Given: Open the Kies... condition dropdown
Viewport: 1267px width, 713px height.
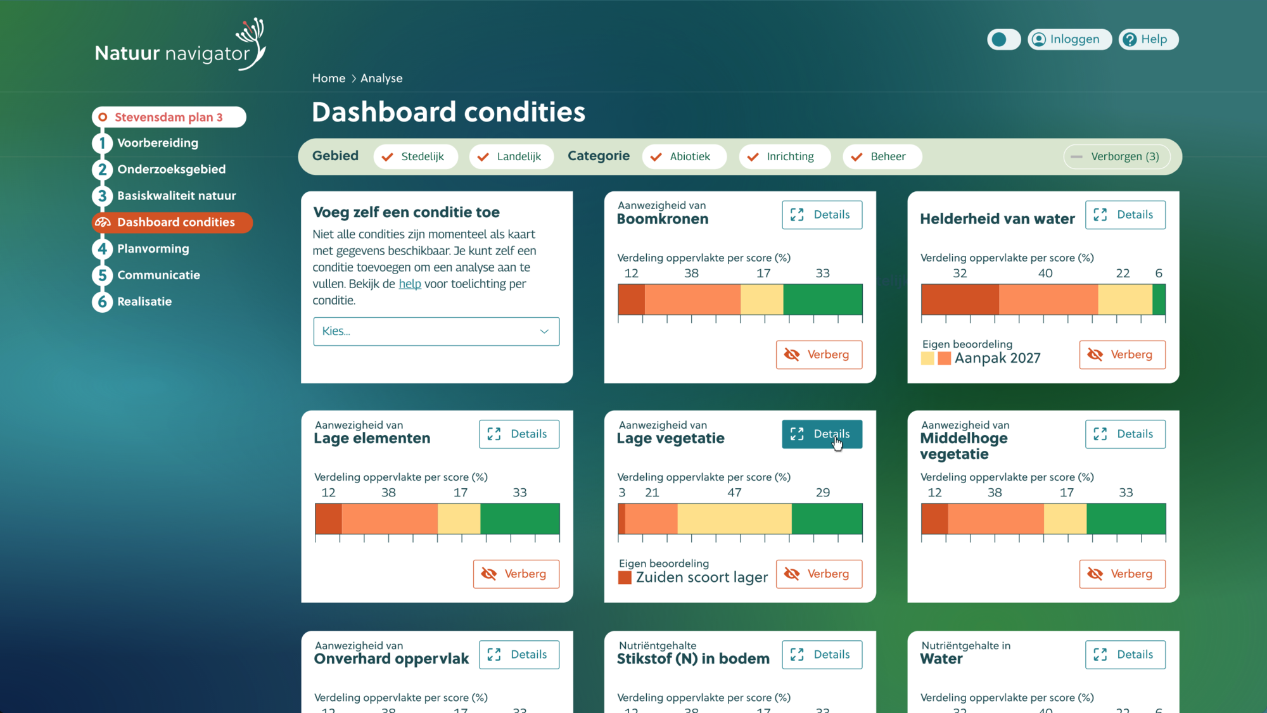Looking at the screenshot, I should click(436, 331).
